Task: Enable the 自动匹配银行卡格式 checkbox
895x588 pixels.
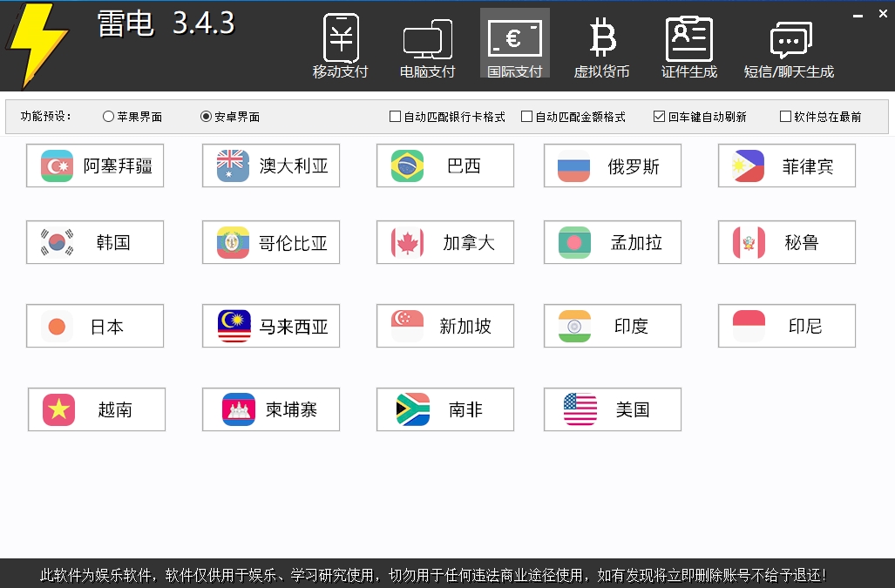Action: pos(395,115)
